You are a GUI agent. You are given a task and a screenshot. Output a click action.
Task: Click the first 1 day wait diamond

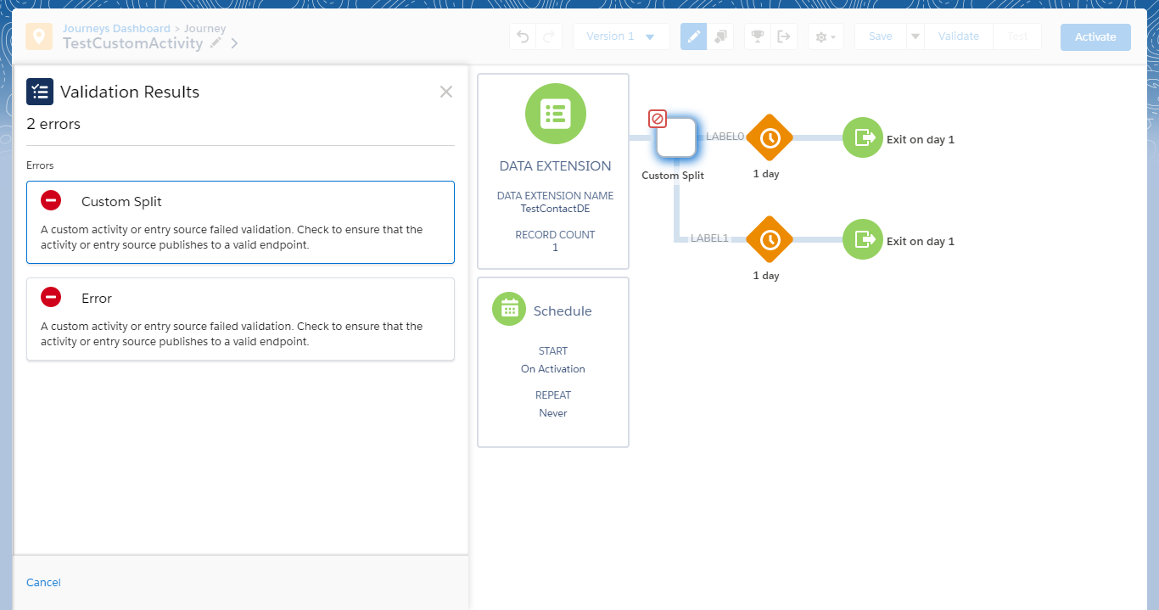[769, 138]
